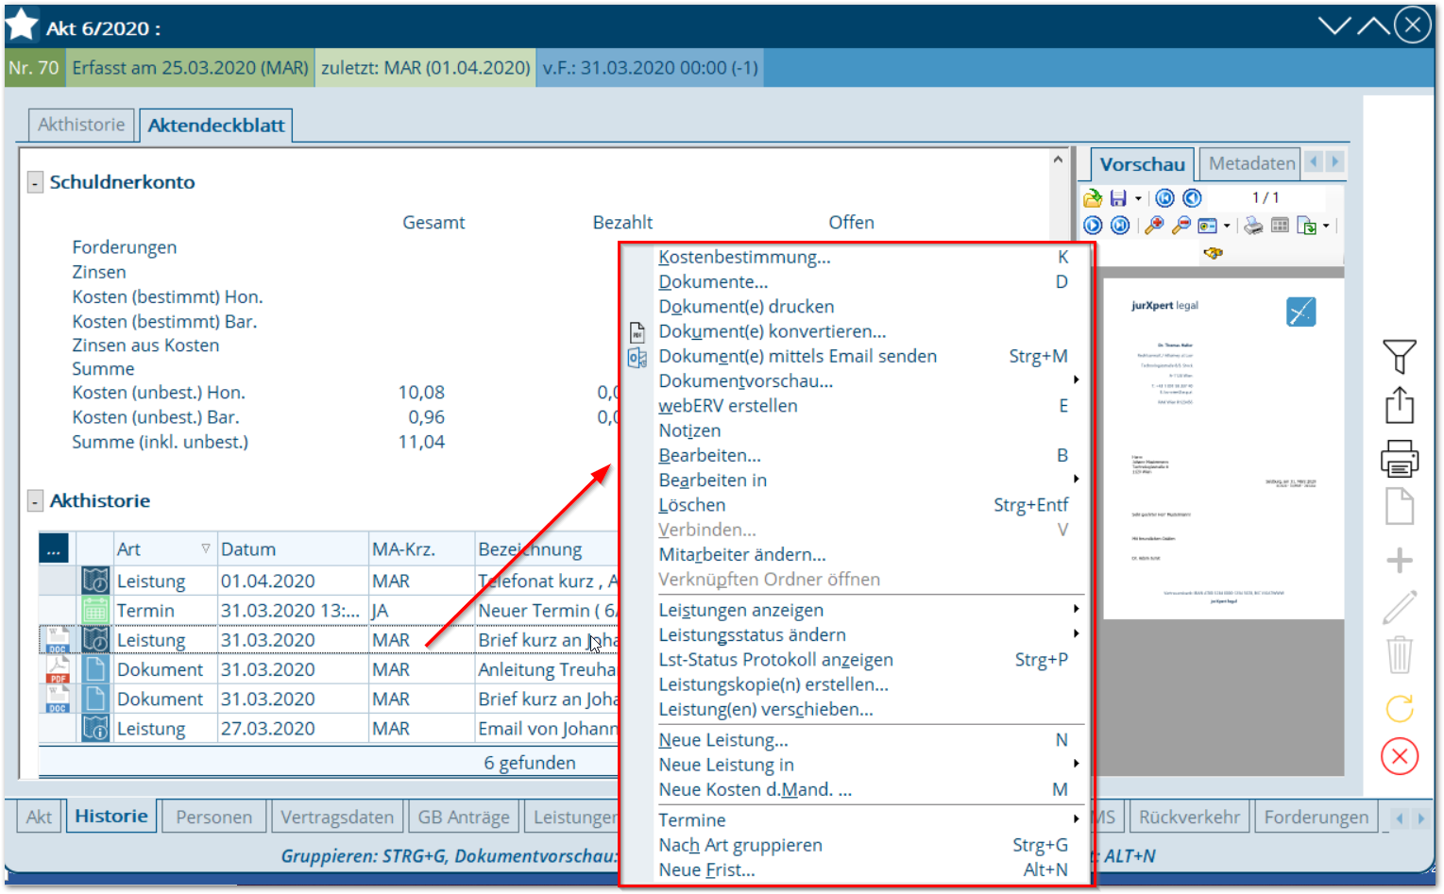
Task: Click the export document icon in preview
Action: [x=1307, y=226]
